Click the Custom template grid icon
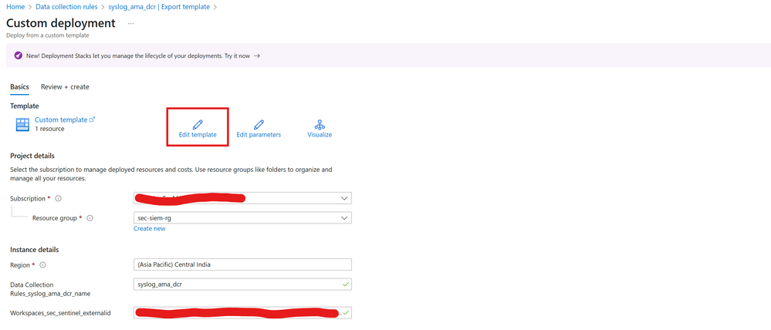 22,125
